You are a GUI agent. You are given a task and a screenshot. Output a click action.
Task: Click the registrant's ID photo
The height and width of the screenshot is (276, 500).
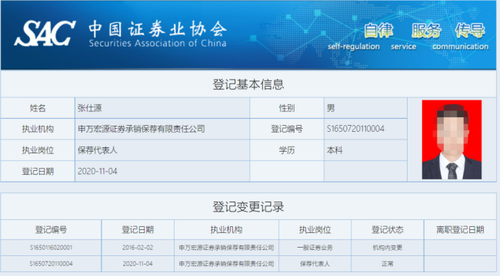[452, 140]
